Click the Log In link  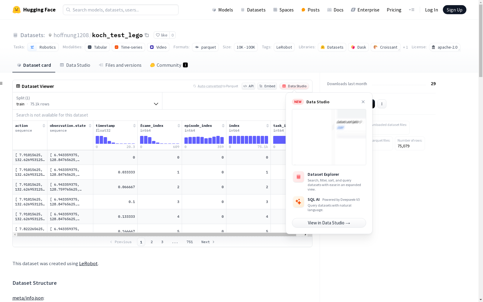tap(431, 10)
